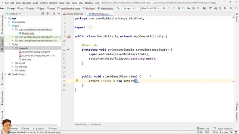239x134 pixels.
Task: Open the Event Log
Action: coord(203,128)
